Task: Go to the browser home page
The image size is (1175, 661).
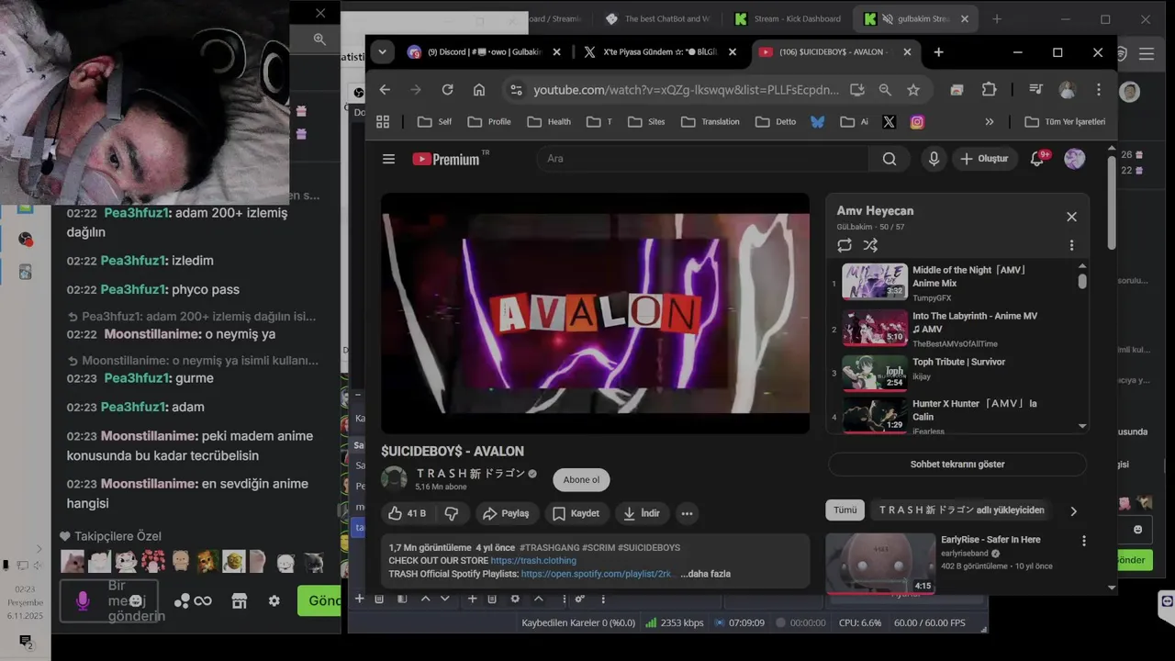Action: [x=479, y=90]
